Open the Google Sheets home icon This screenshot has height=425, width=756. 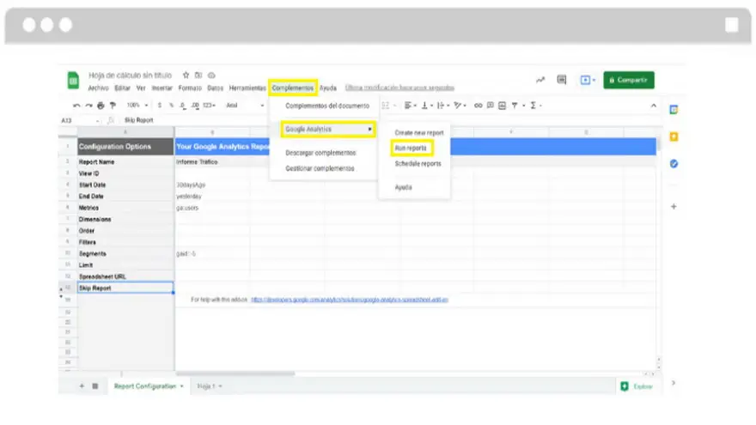click(x=73, y=80)
